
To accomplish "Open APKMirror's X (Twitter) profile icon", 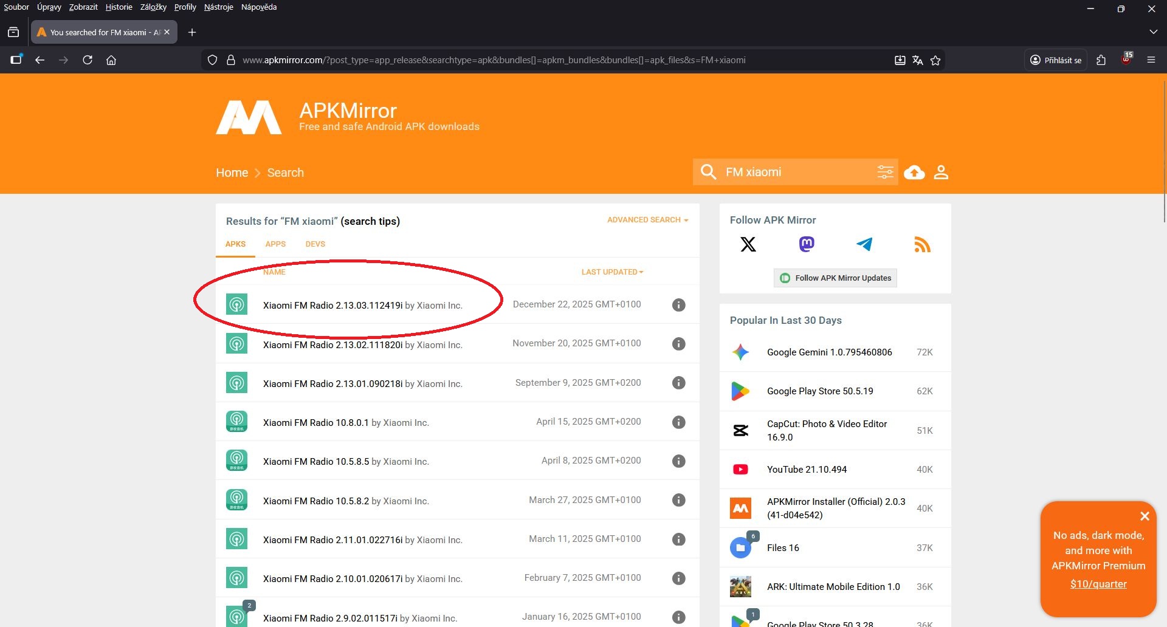I will pyautogui.click(x=748, y=244).
